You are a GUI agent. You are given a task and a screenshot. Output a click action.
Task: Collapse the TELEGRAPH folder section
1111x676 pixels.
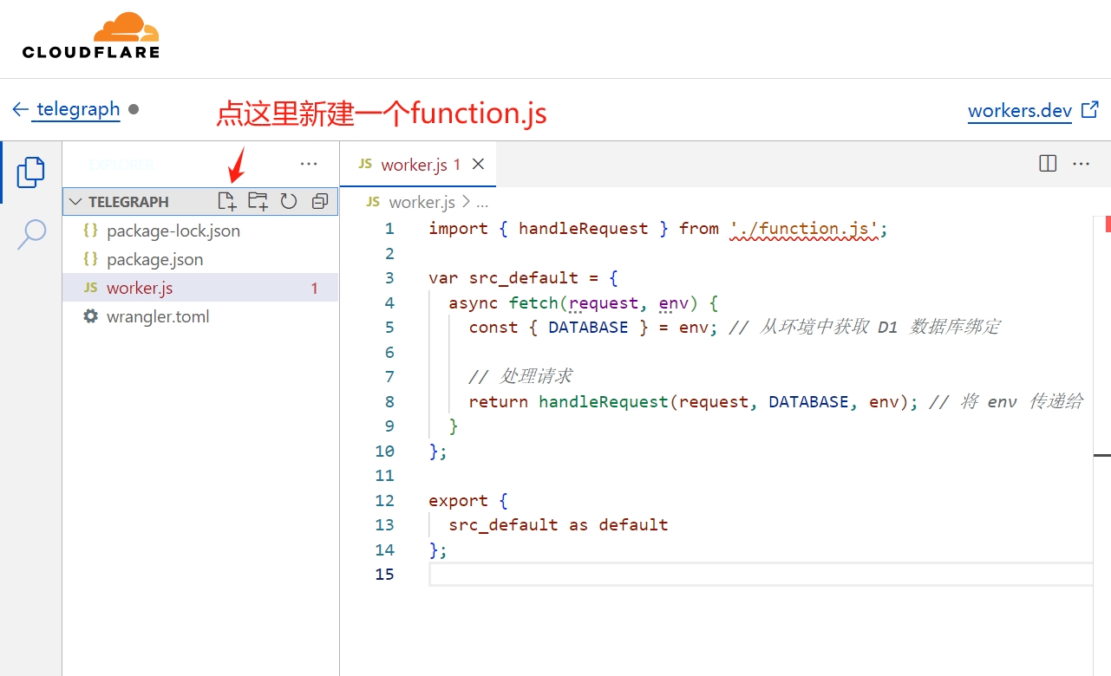(x=75, y=201)
